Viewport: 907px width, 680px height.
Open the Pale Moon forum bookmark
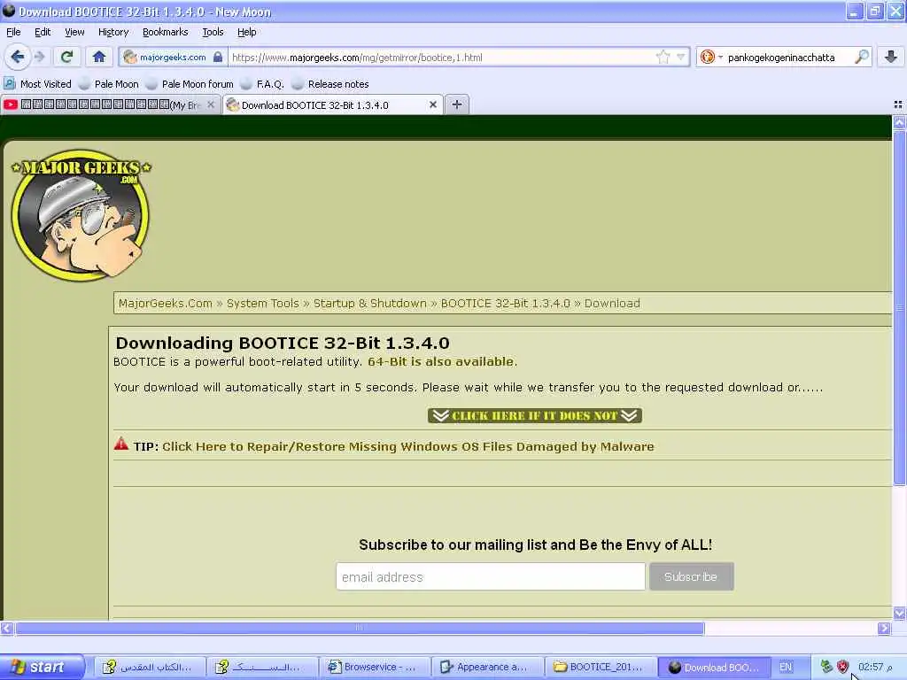pyautogui.click(x=190, y=84)
